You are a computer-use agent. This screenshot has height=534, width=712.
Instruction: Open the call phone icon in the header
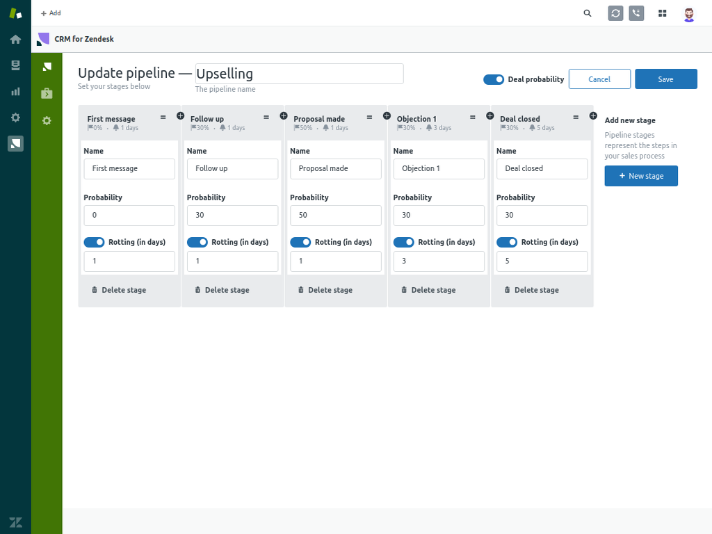636,13
